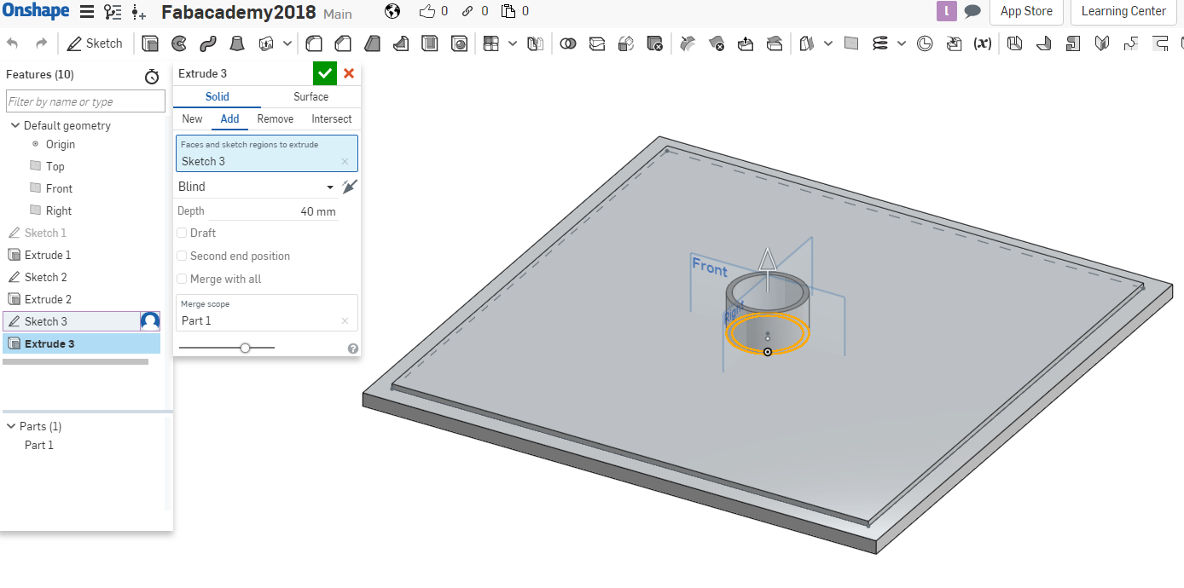The image size is (1184, 588).
Task: Select the Move face tool
Action: click(746, 43)
